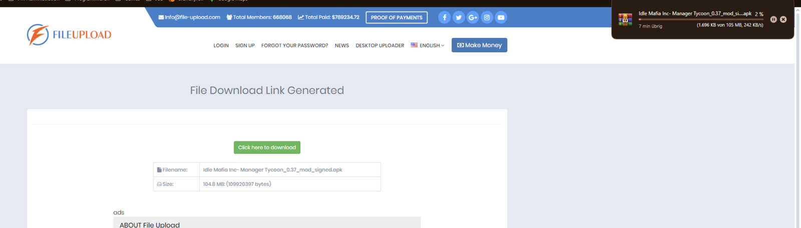Click the info@file-upload.com email link

(190, 17)
